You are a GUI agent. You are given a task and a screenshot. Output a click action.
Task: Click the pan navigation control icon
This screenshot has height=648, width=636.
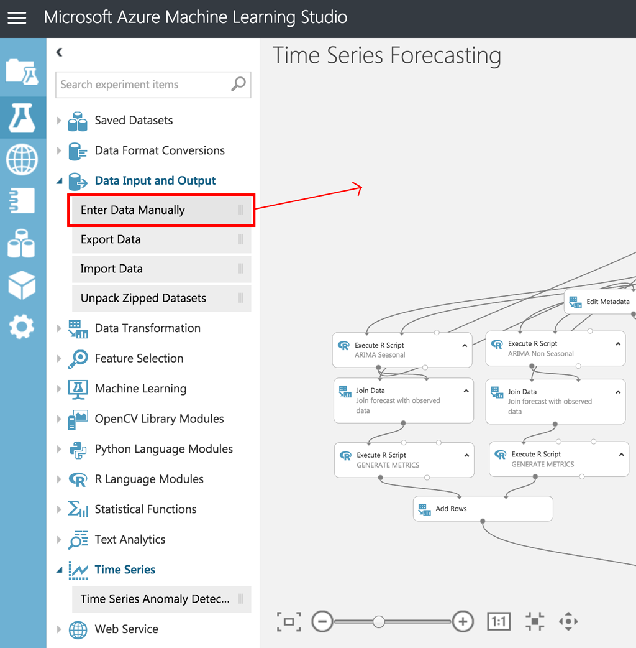coord(568,621)
